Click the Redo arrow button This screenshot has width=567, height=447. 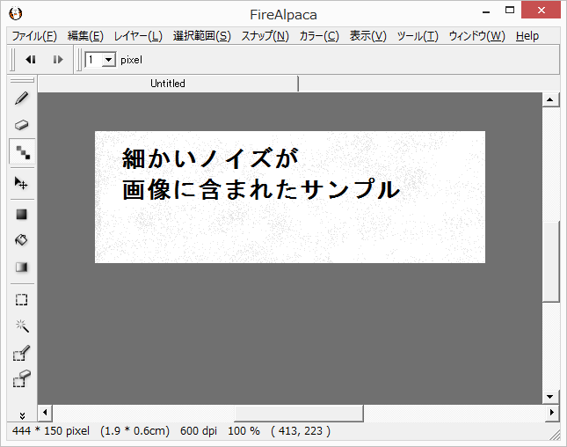[58, 59]
